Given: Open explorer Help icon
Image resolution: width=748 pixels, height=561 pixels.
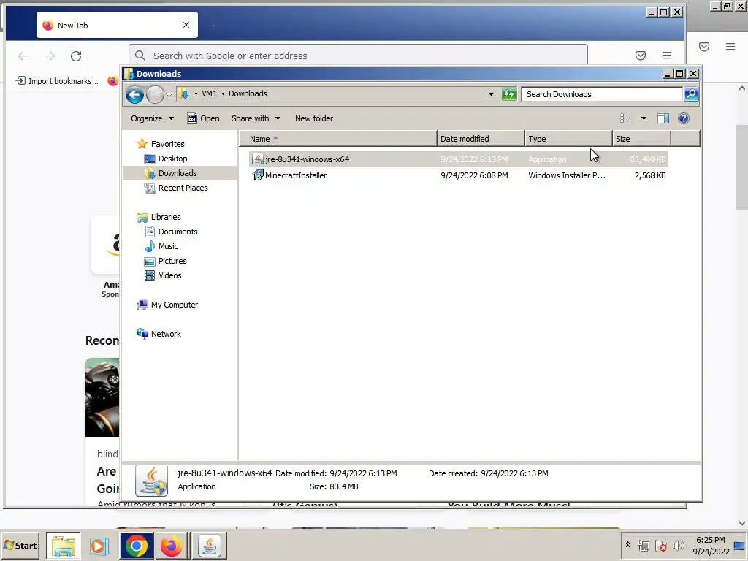Looking at the screenshot, I should [x=683, y=118].
